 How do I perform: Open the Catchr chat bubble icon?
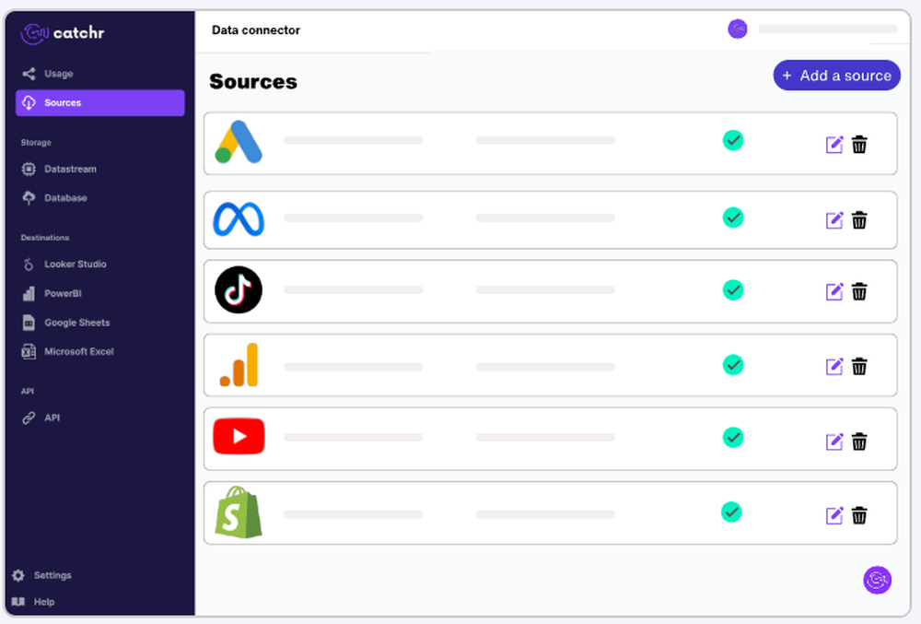coord(877,580)
